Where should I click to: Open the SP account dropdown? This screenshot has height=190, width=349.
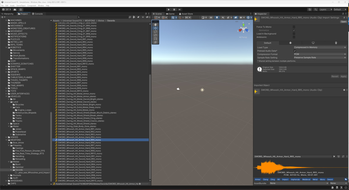click(7, 10)
